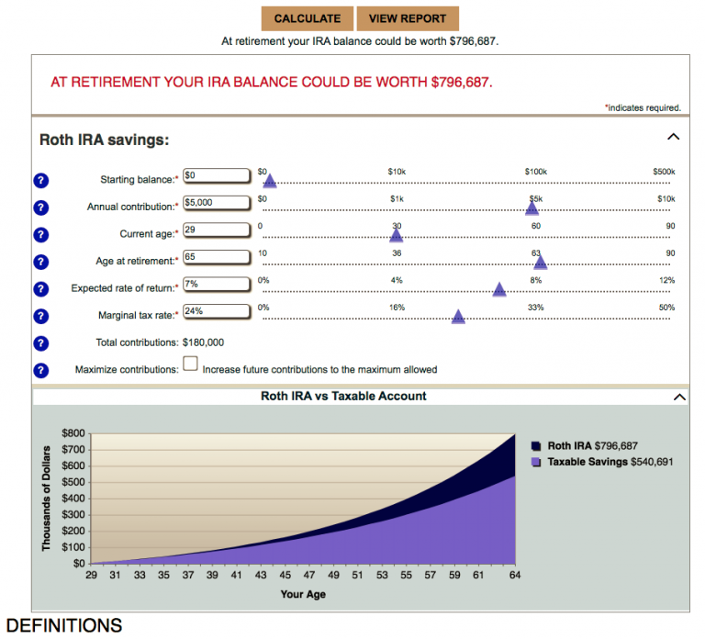Viewport: 705px width, 639px height.
Task: Focus the Annual contribution input field
Action: [x=217, y=203]
